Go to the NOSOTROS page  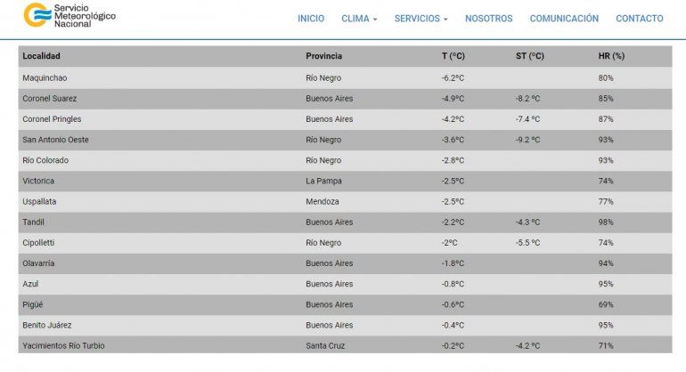pos(488,19)
